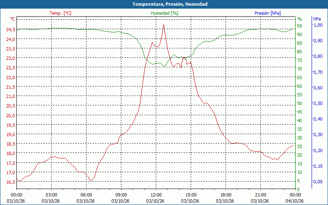328x205 pixels.
Task: Click the blue '0,80' pressure axis value
Action: (x=318, y=56)
